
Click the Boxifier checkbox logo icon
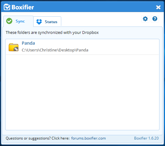(7, 7)
